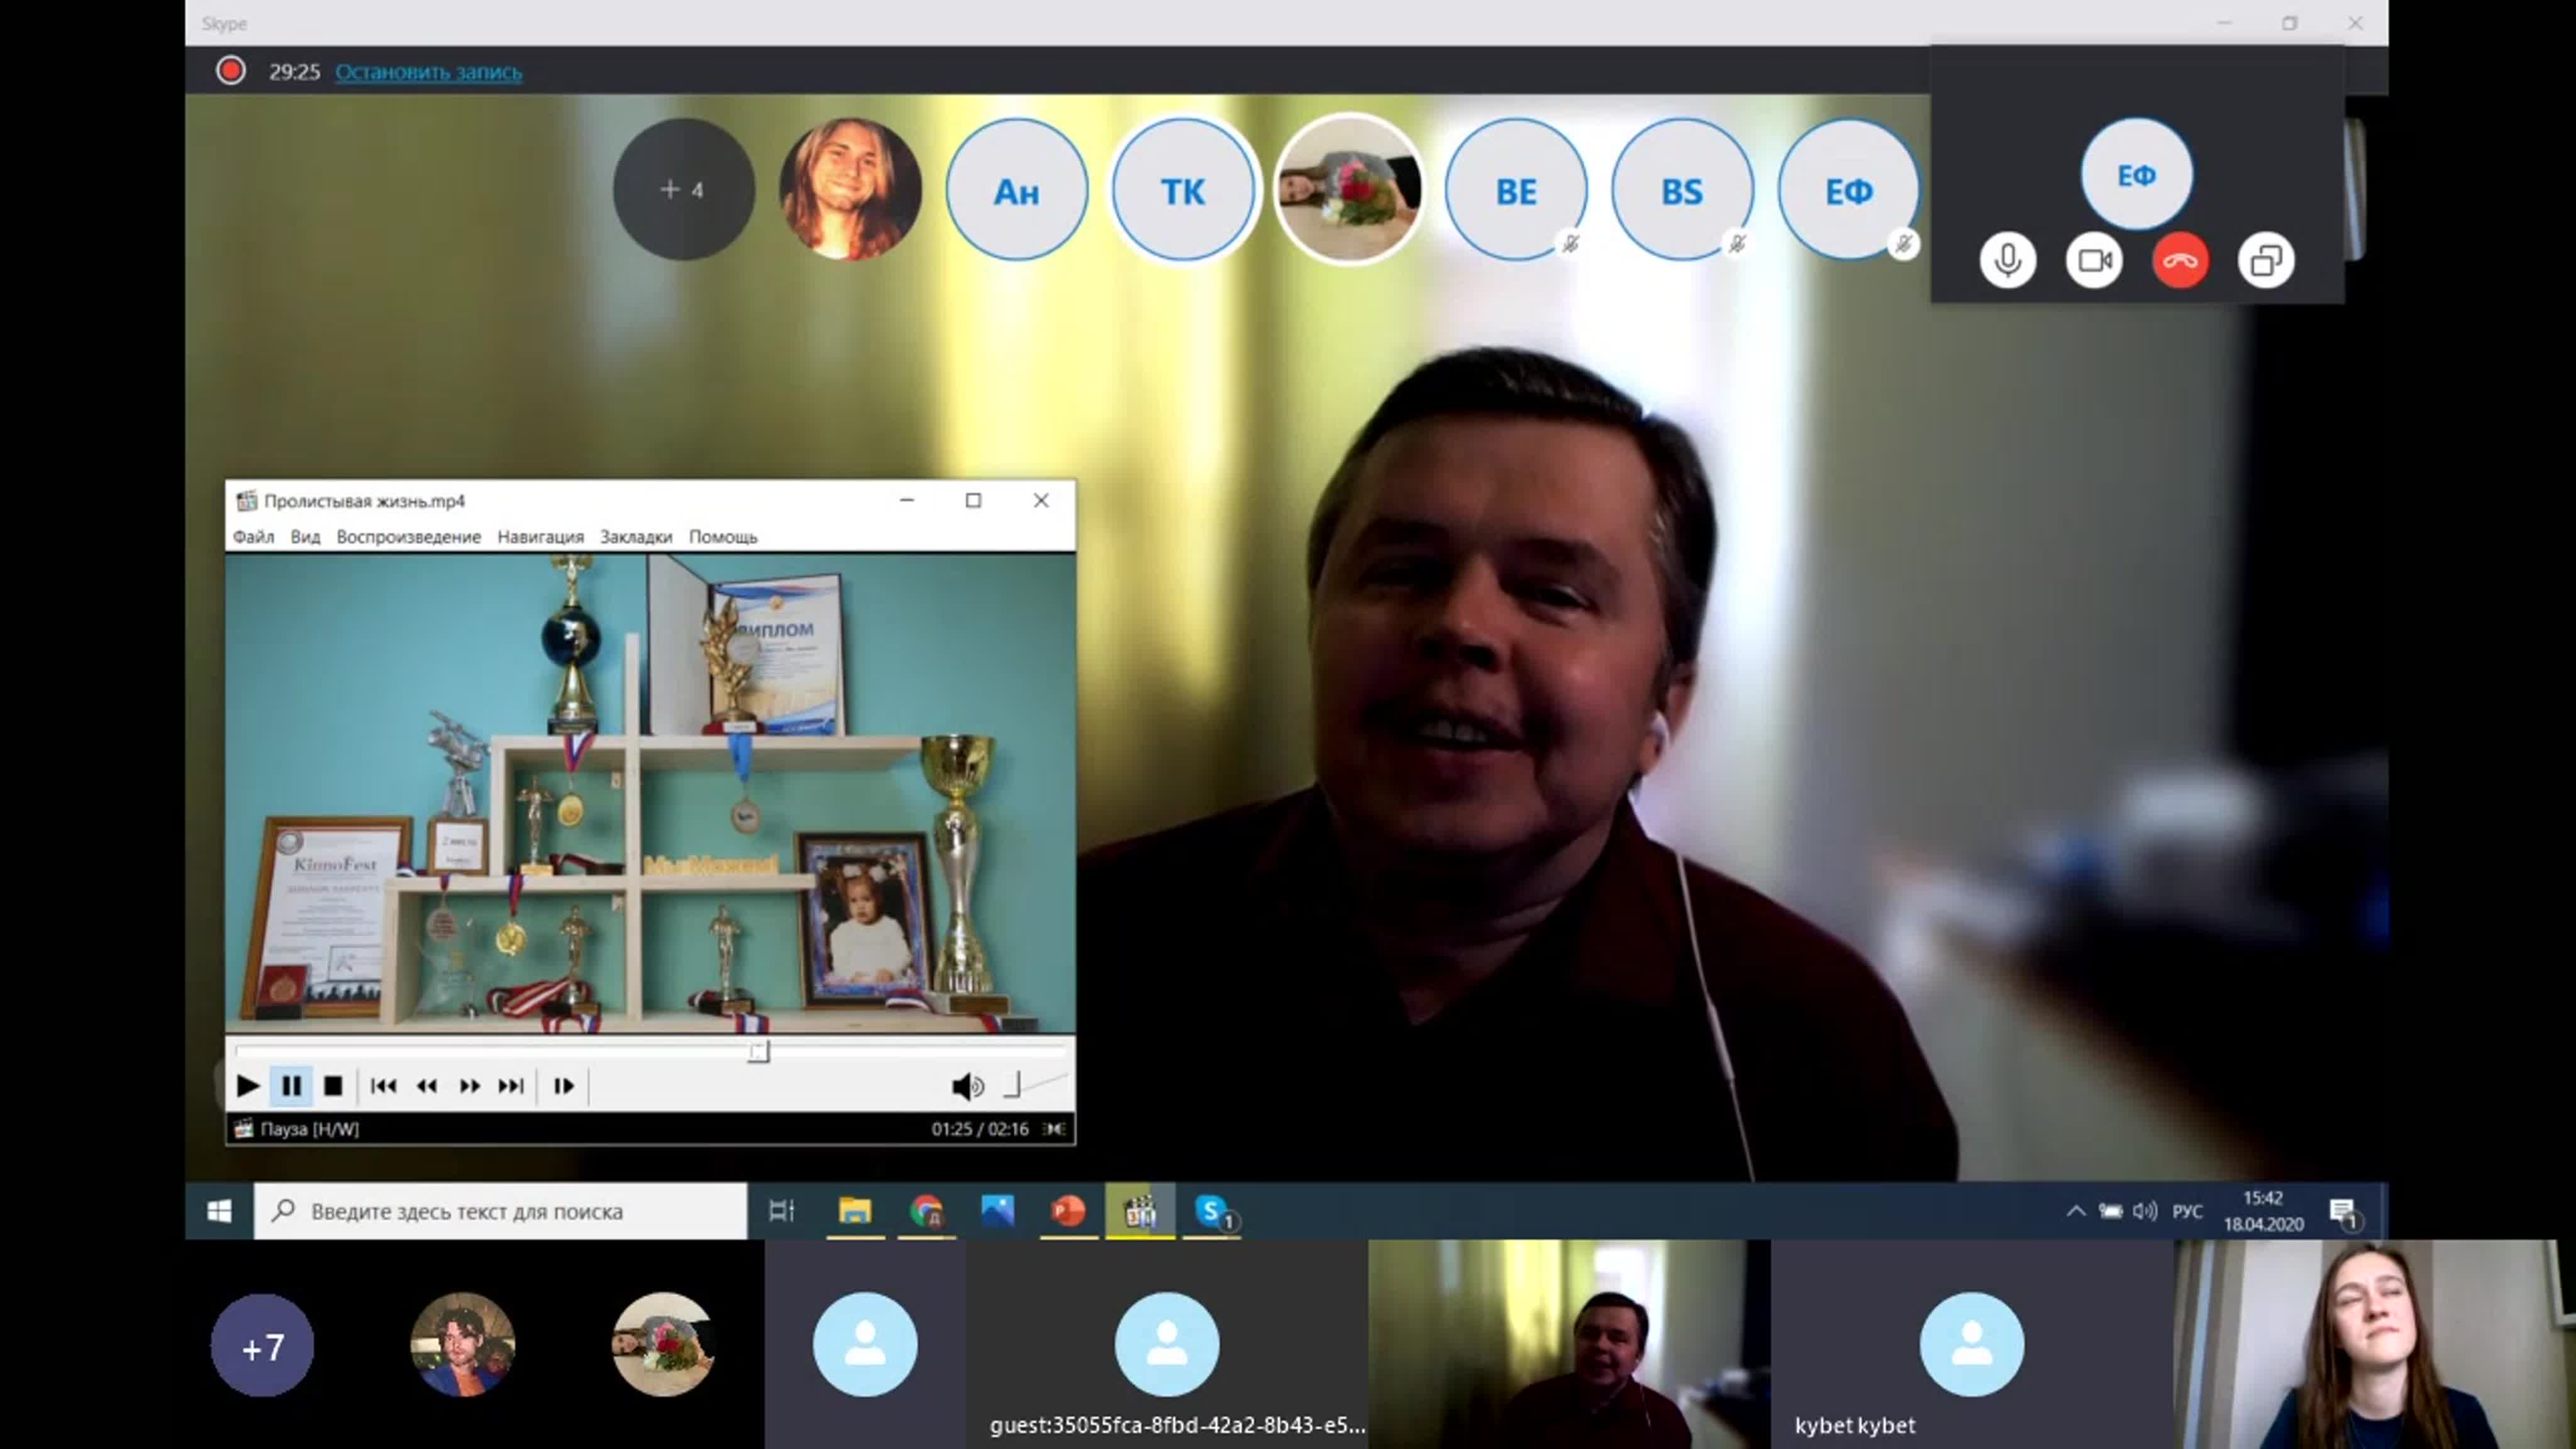2576x1449 pixels.
Task: Click the Pause button in media player
Action: tap(291, 1086)
